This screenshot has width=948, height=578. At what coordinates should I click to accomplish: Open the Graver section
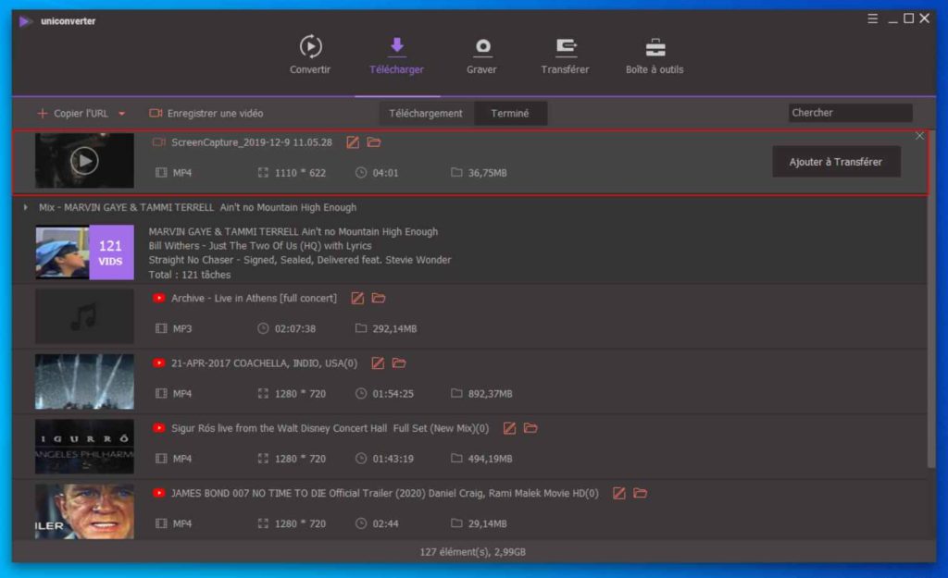click(x=481, y=55)
